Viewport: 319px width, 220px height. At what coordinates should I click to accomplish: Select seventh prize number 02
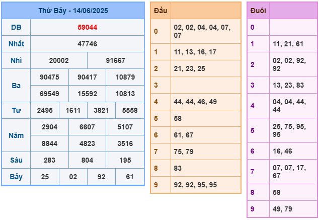point(73,177)
